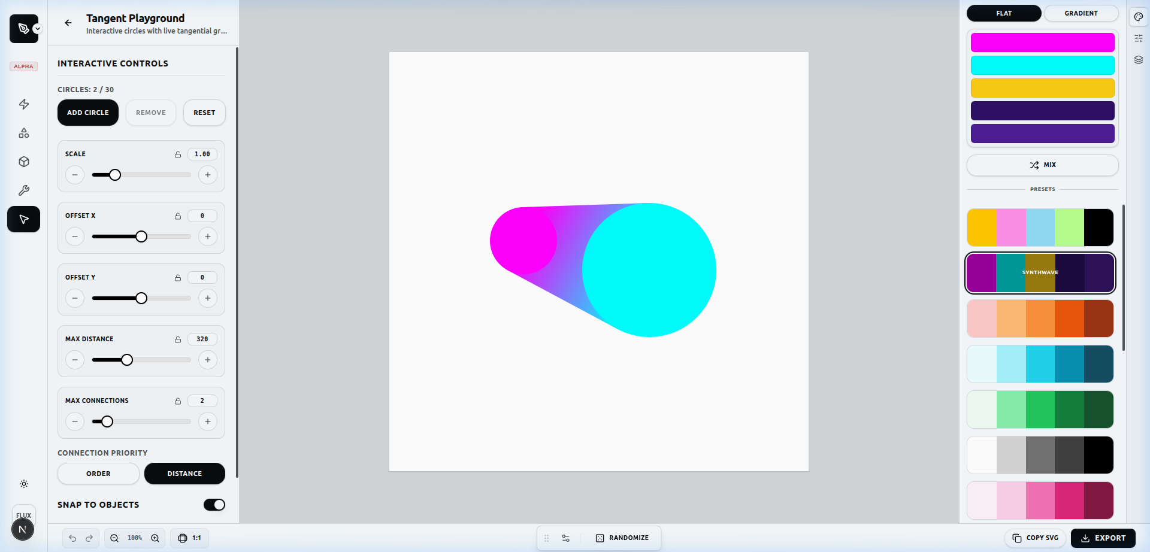Viewport: 1150px width, 552px height.
Task: Toggle the Snap to Objects switch
Action: coord(214,505)
